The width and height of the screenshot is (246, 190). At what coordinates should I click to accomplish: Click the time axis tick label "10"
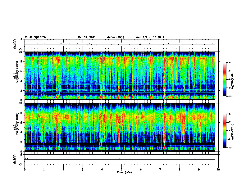(218, 170)
